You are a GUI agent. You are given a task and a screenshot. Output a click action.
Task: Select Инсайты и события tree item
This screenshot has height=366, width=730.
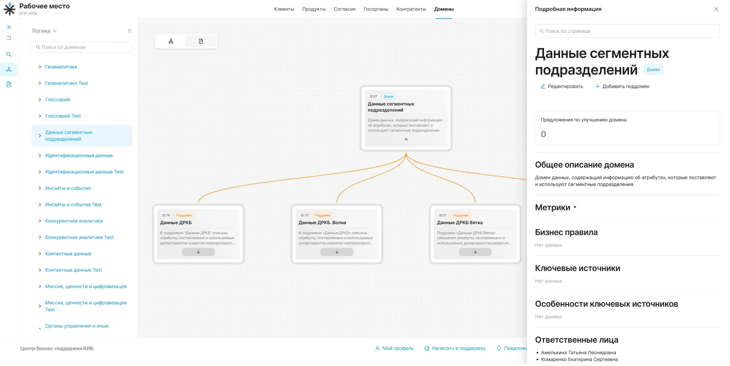click(68, 188)
